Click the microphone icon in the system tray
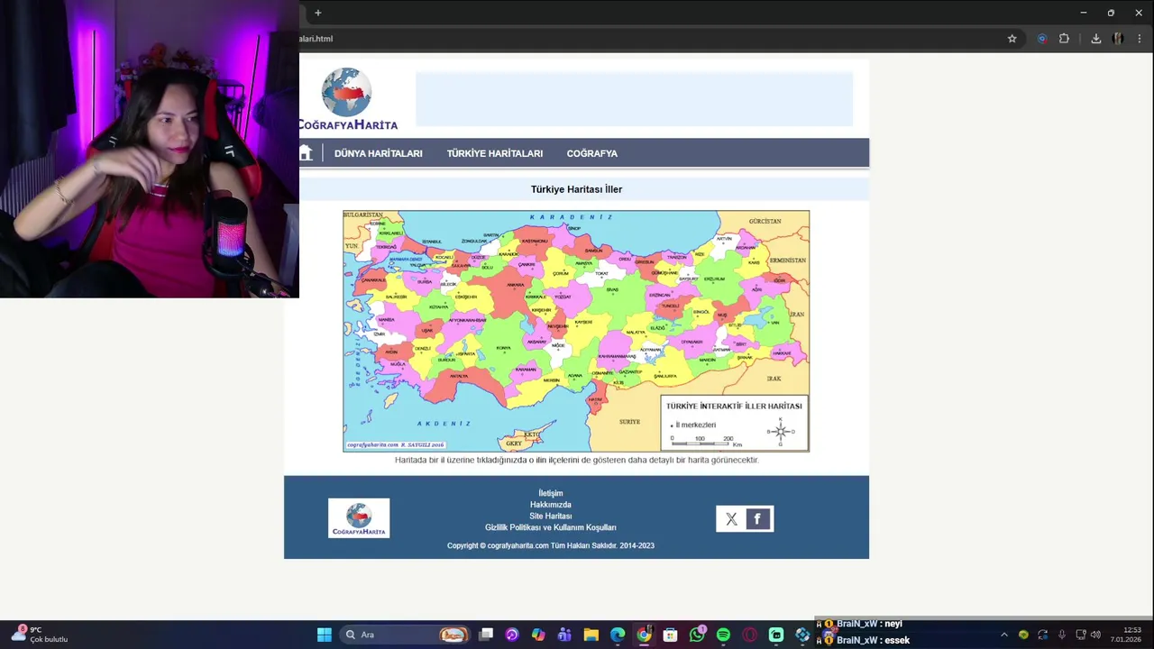Image resolution: width=1154 pixels, height=649 pixels. [1062, 635]
